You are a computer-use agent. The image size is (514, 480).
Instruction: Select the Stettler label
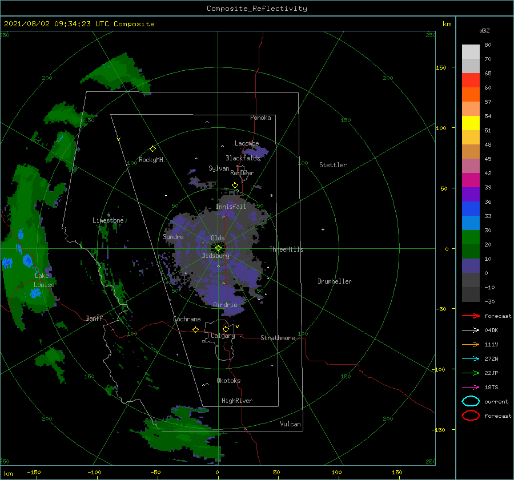click(333, 165)
